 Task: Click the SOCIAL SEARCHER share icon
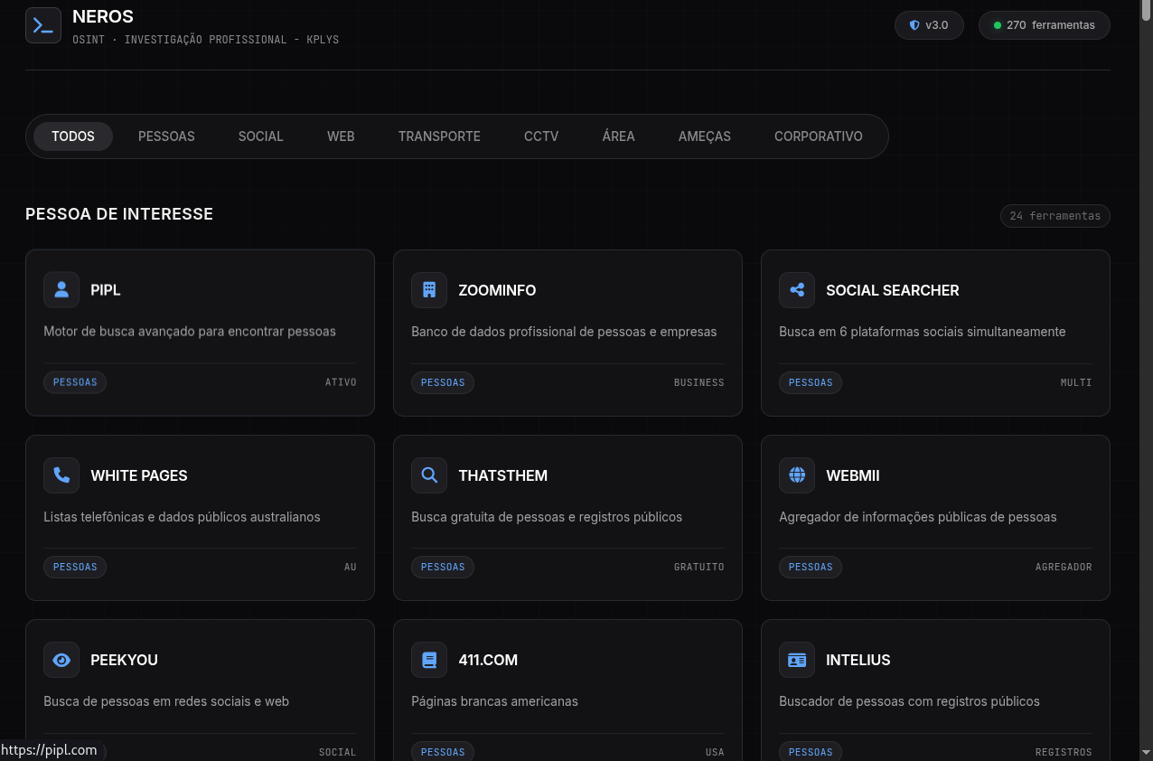pos(797,290)
